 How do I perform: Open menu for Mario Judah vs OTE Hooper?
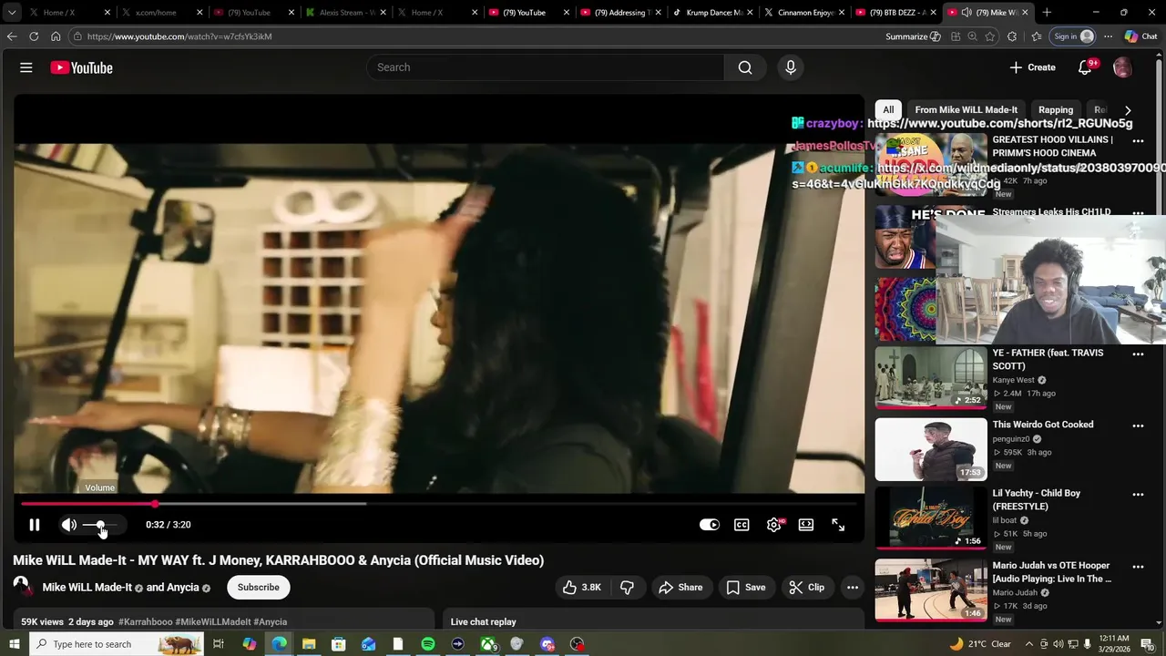[1138, 567]
